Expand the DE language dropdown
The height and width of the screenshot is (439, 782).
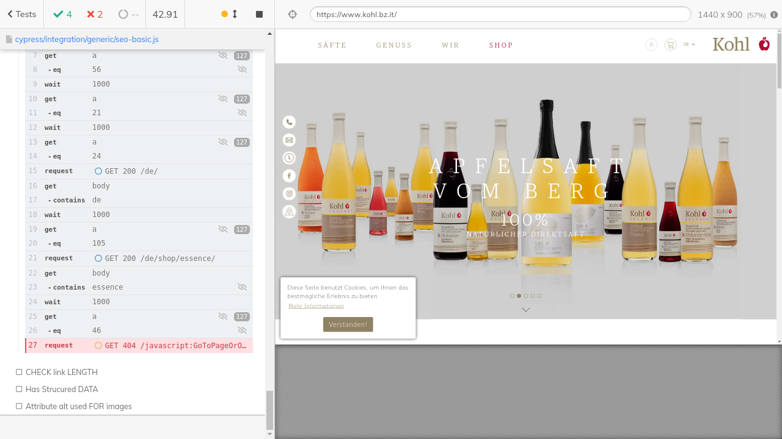click(689, 45)
